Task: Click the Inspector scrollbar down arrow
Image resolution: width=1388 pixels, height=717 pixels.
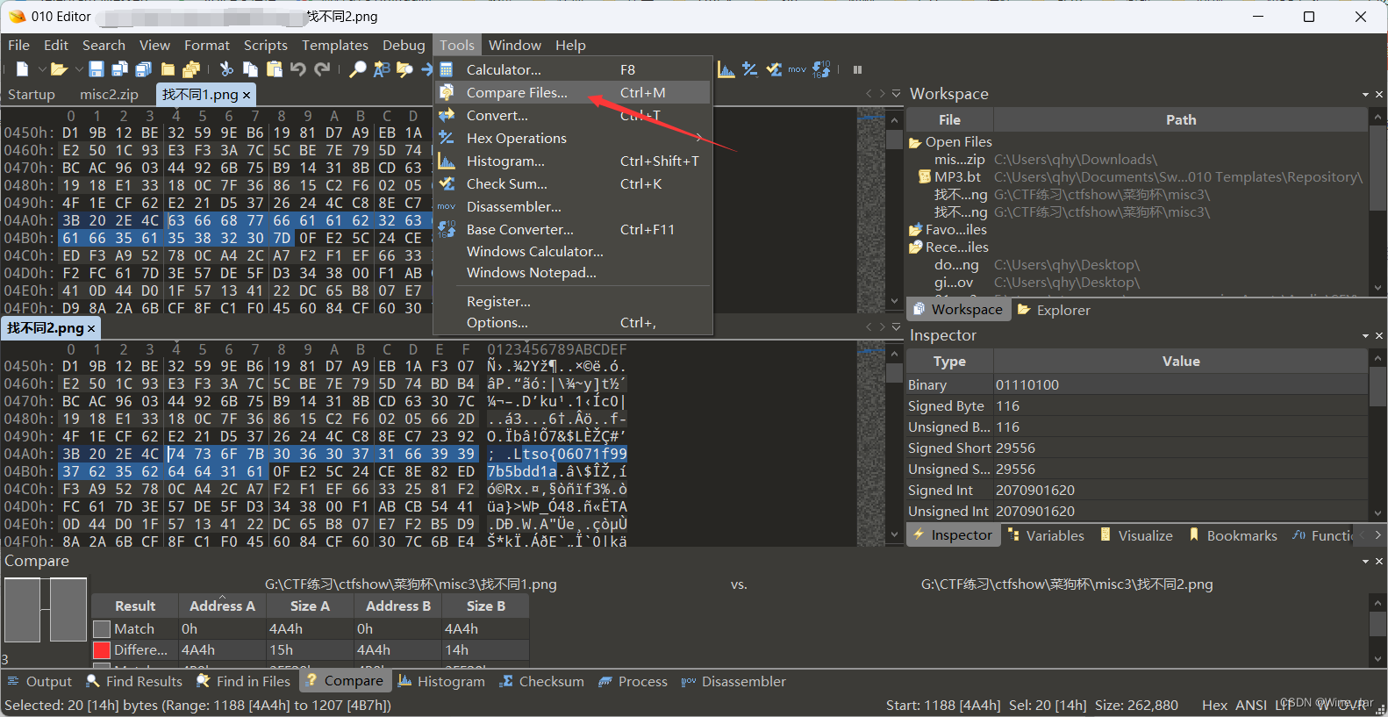Action: tap(1377, 513)
